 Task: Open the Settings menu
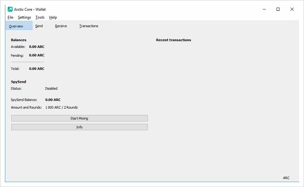pos(25,18)
